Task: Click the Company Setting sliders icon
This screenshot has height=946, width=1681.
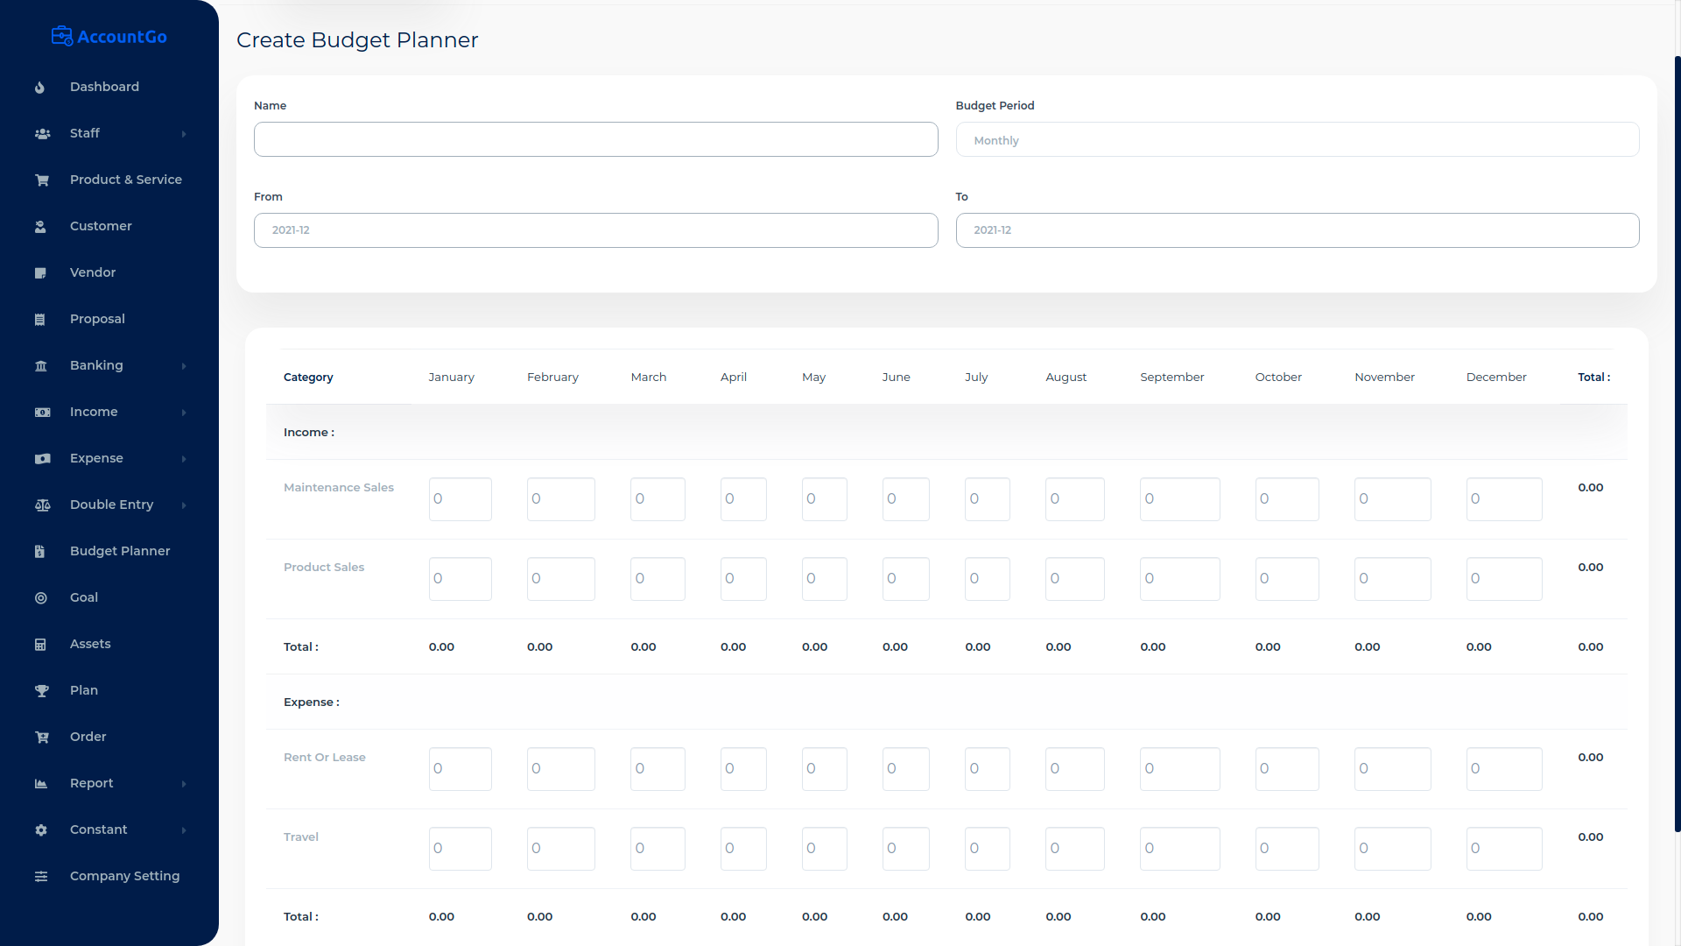Action: click(x=41, y=877)
